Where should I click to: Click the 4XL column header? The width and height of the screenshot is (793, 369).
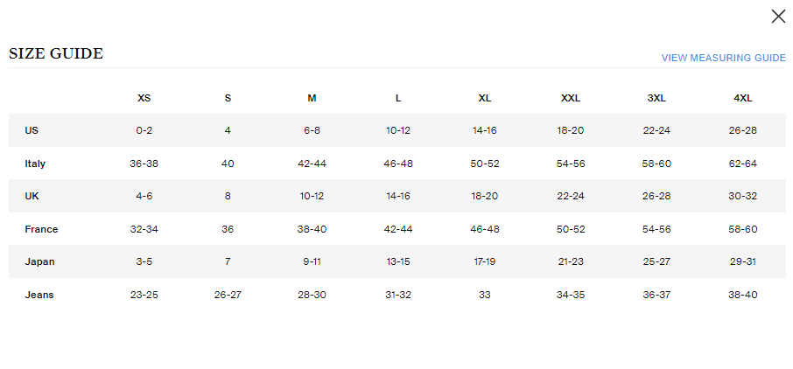(x=743, y=98)
